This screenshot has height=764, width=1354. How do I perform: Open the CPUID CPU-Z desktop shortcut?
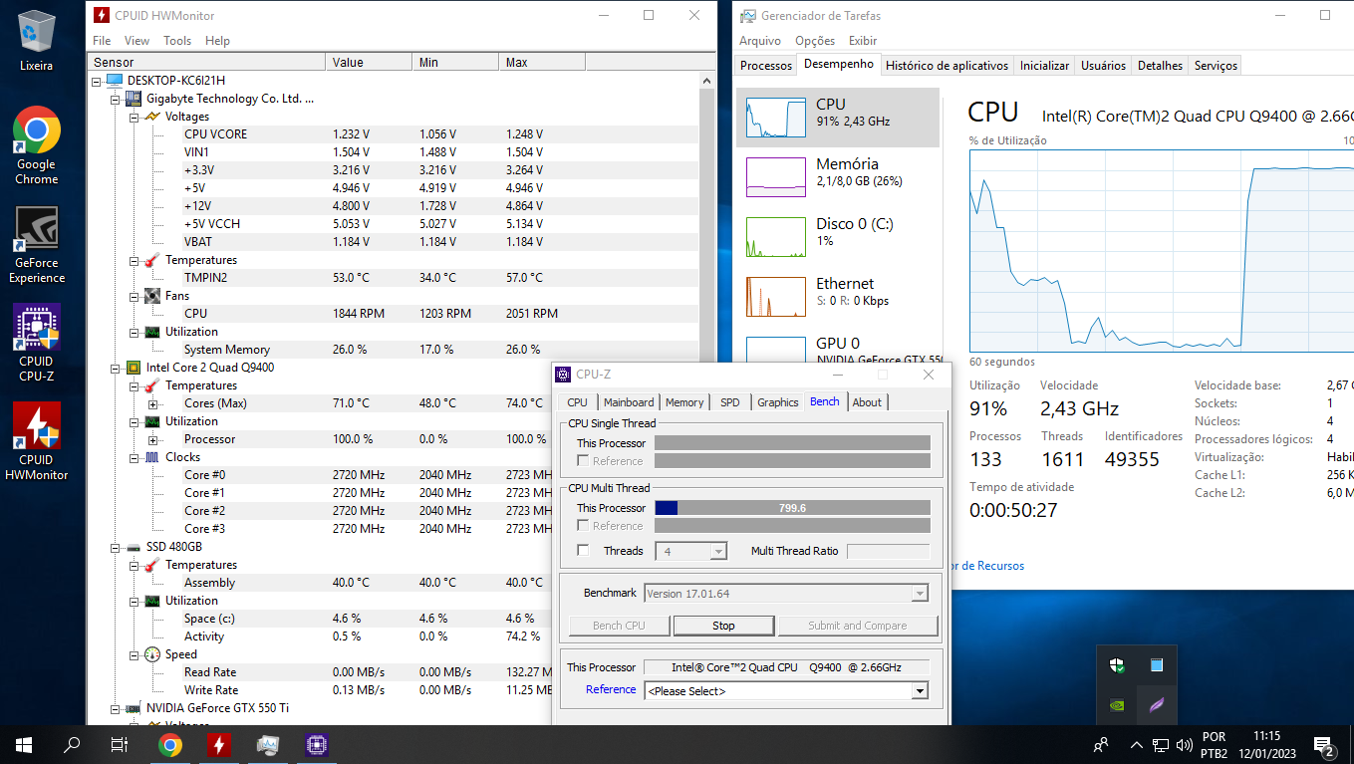click(37, 344)
